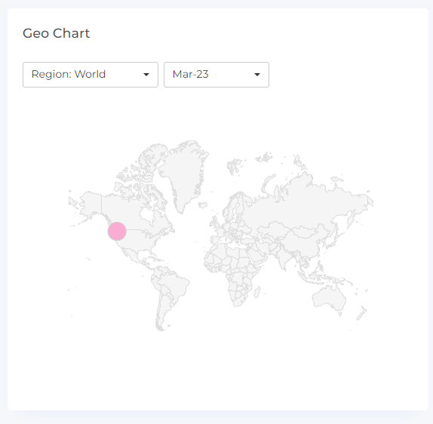Click Madagascar island on the map
This screenshot has width=433, height=424.
[256, 292]
